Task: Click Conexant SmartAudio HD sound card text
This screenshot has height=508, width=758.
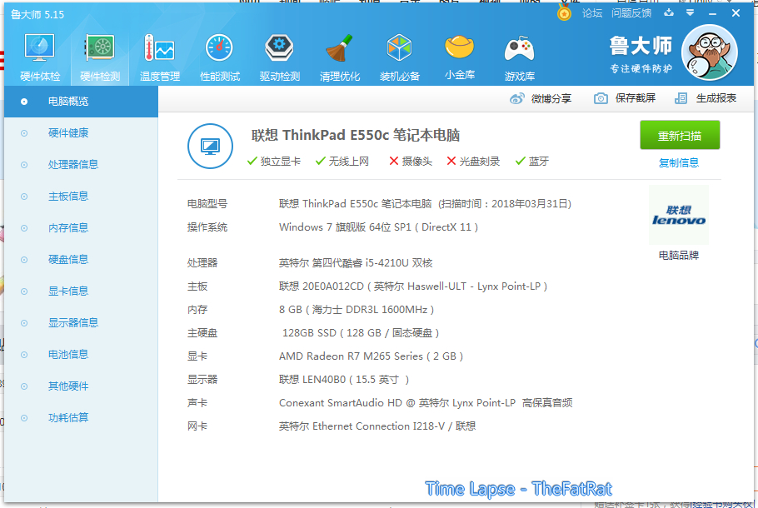Action: coord(426,402)
